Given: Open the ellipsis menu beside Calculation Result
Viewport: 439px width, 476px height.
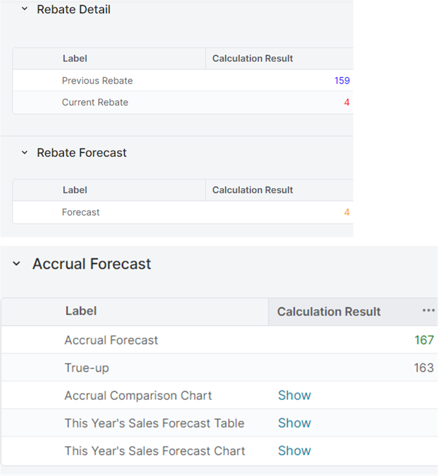Looking at the screenshot, I should 429,311.
